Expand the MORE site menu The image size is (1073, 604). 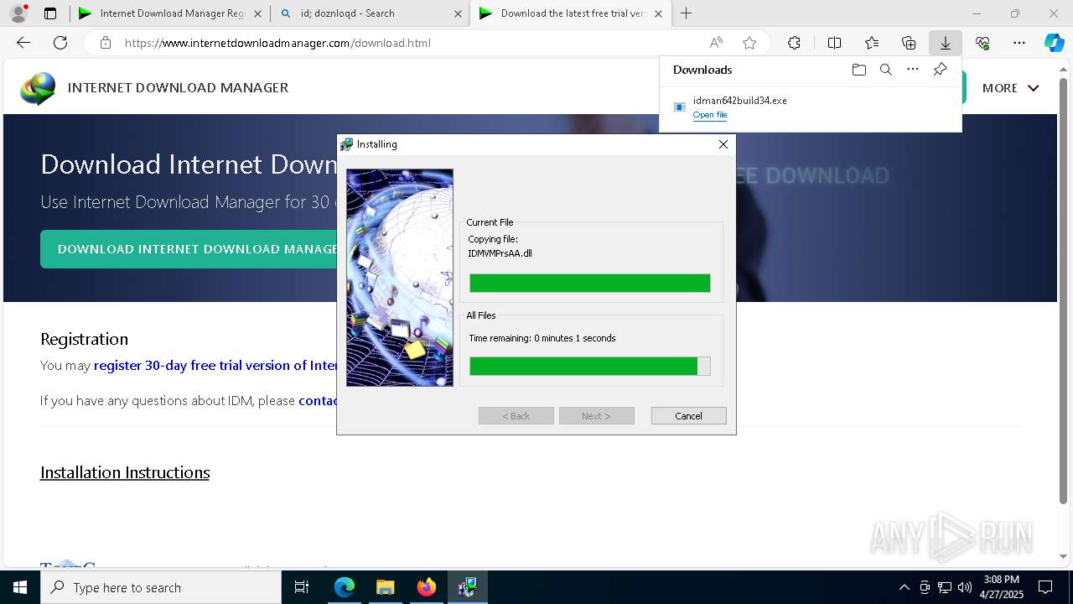point(1010,87)
